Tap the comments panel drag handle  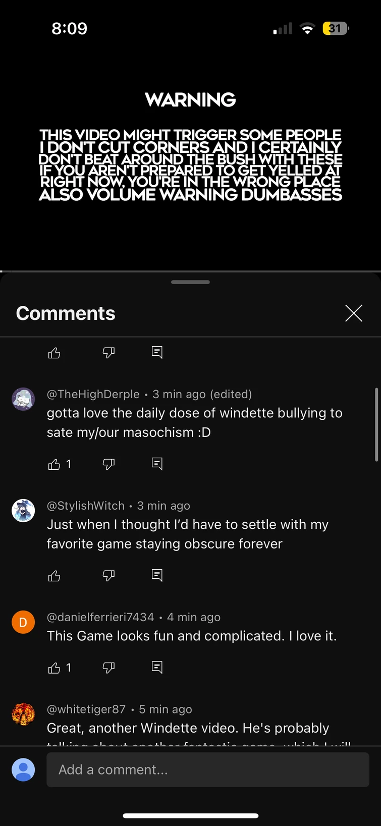190,282
